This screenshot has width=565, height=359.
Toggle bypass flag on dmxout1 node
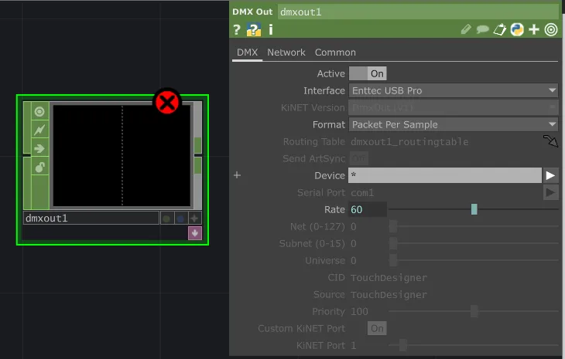[39, 130]
